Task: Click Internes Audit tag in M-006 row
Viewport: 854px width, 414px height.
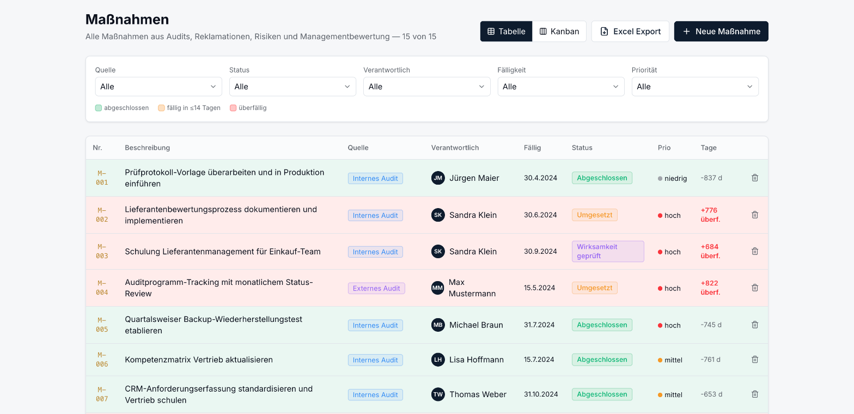Action: (x=375, y=360)
